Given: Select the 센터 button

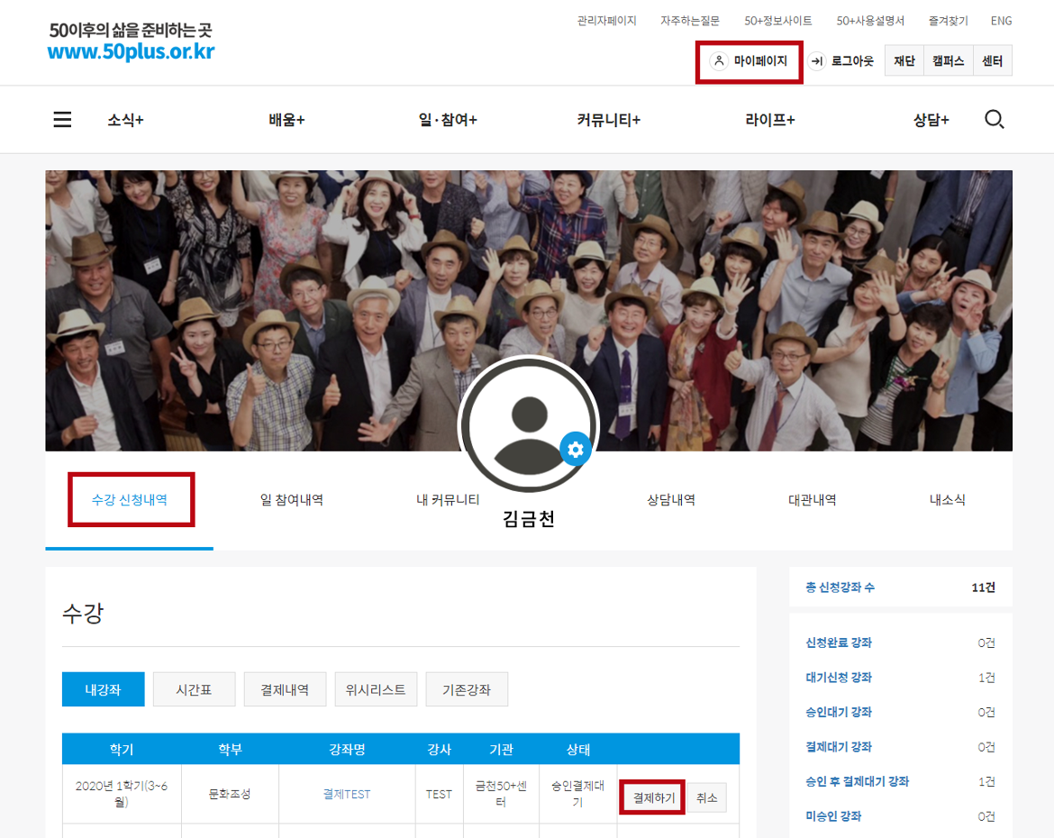Looking at the screenshot, I should [x=992, y=60].
